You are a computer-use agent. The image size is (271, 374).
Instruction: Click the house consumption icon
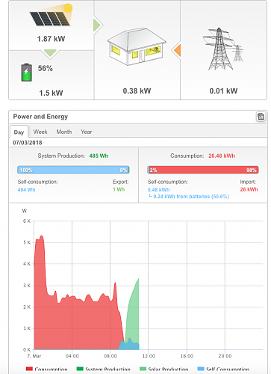(x=137, y=46)
